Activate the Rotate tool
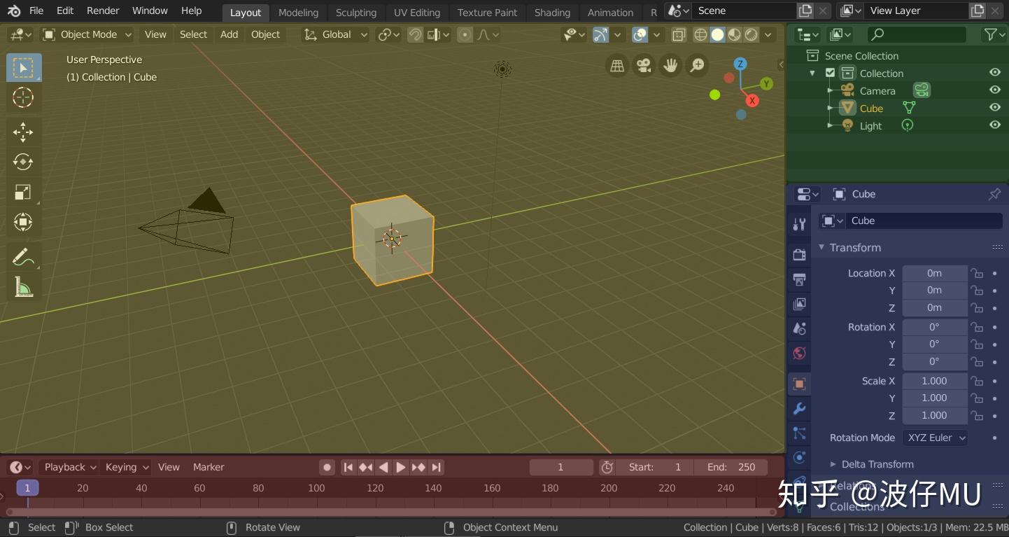Image resolution: width=1009 pixels, height=537 pixels. point(23,162)
